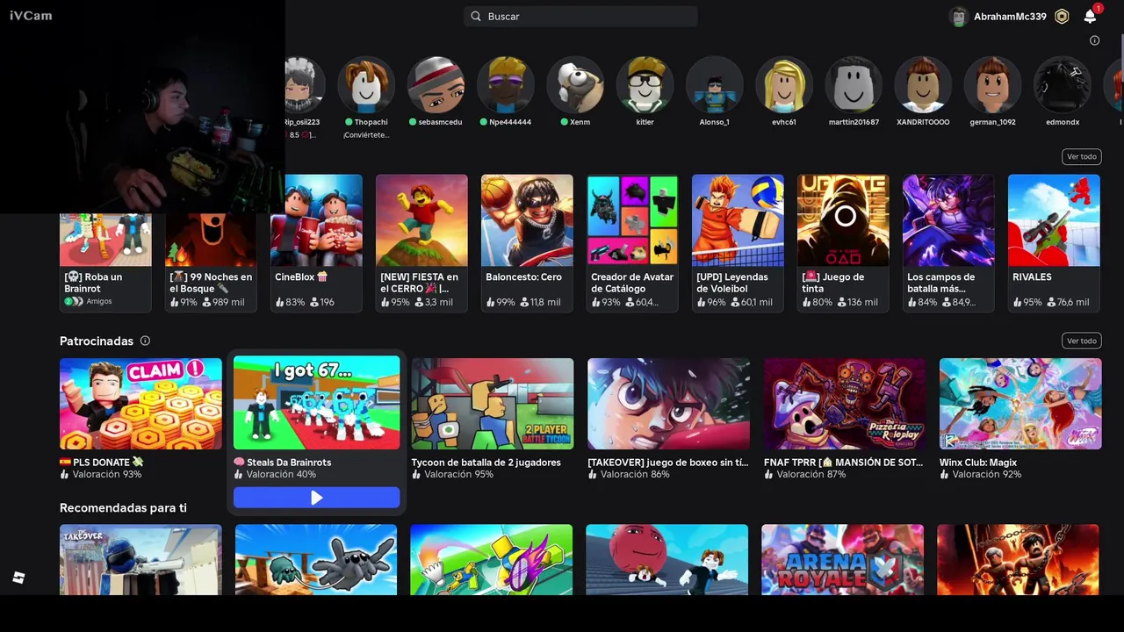Open friend Thopachi's avatar

click(x=366, y=85)
